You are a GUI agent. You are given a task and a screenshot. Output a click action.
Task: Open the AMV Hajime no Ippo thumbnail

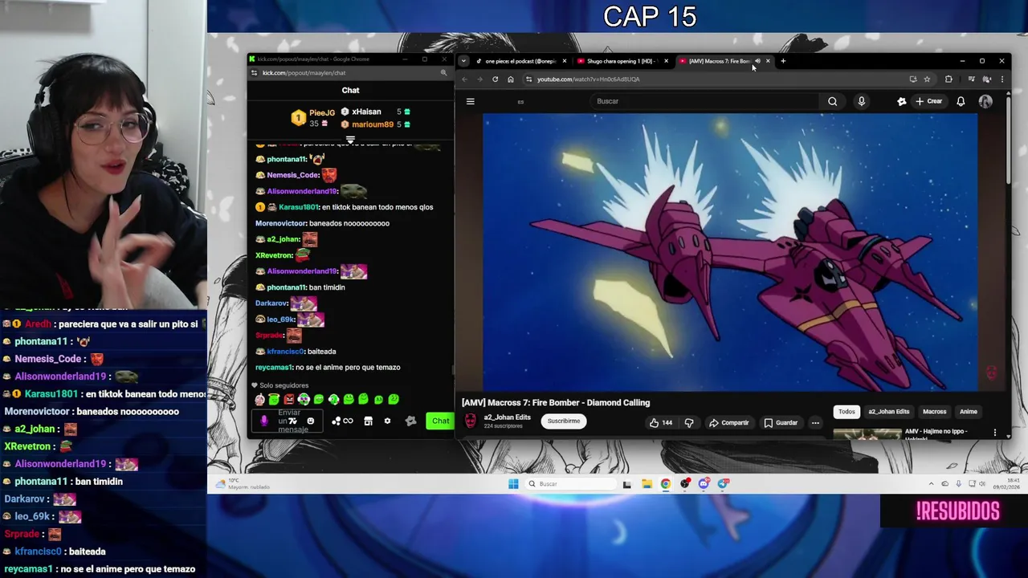[x=867, y=433]
